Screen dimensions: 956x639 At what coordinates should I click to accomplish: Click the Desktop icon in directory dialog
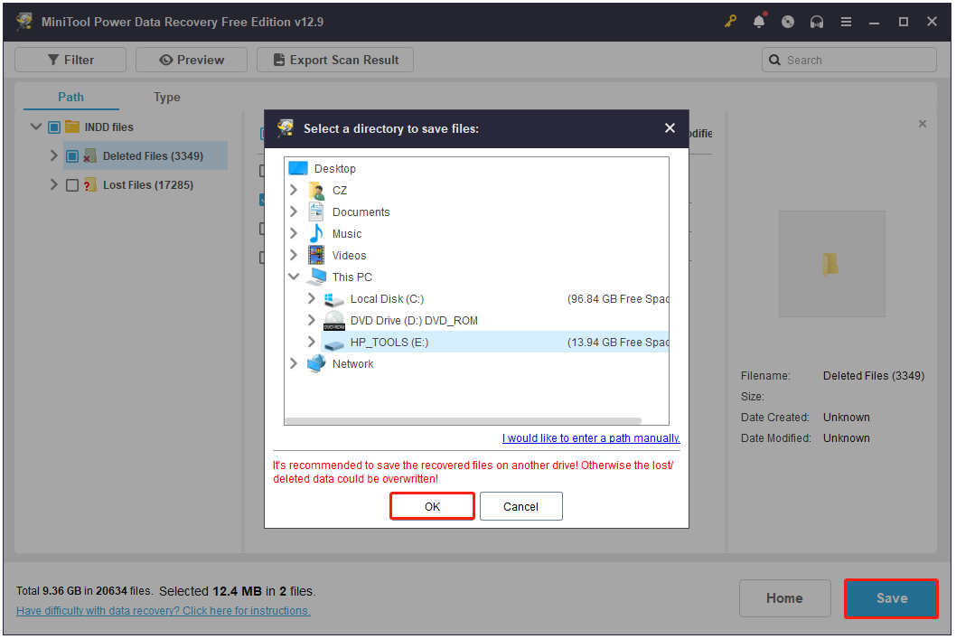(x=298, y=168)
